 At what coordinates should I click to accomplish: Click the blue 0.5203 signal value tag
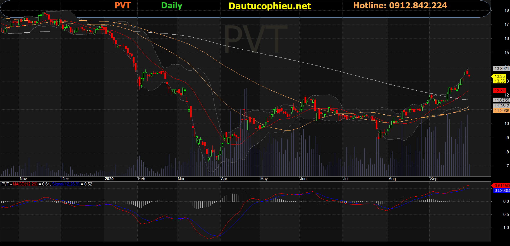pyautogui.click(x=502, y=190)
